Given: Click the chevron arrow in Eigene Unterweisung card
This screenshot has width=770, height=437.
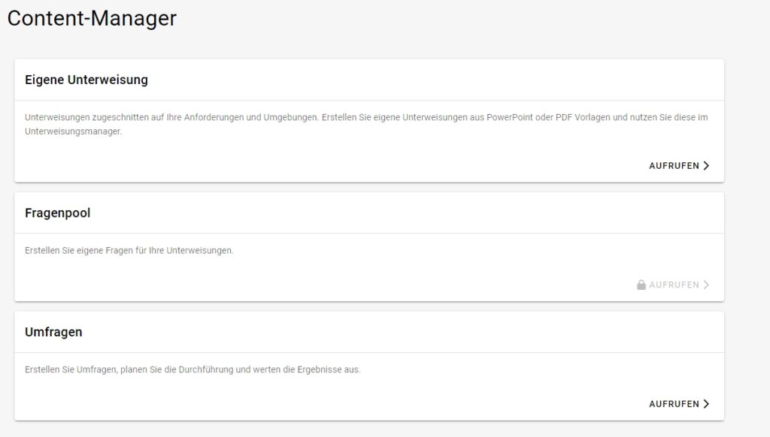Looking at the screenshot, I should [x=706, y=166].
